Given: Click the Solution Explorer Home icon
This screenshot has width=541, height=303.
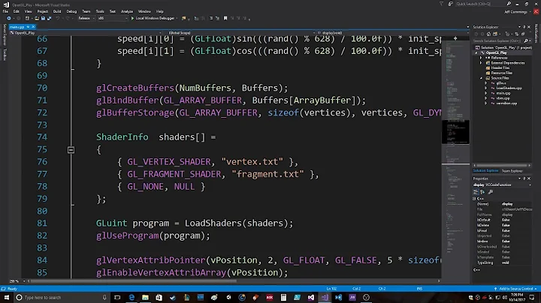Looking at the screenshot, I should coord(488,34).
